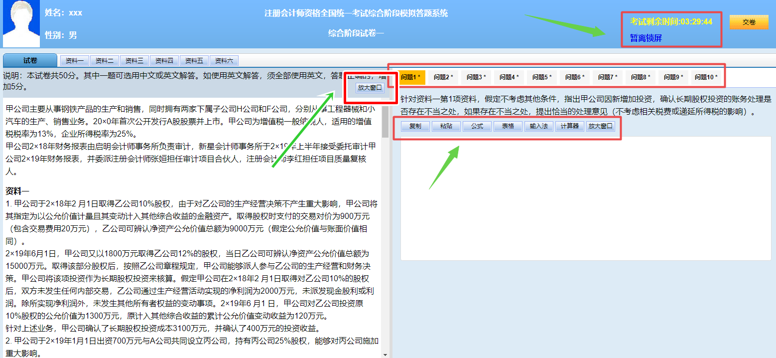Switch to 资料五 tab
Image resolution: width=776 pixels, height=358 pixels.
[194, 61]
